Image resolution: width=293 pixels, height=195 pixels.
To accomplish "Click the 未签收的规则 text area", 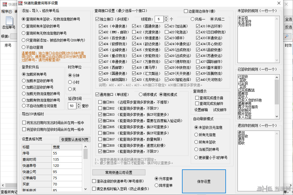I will [x=256, y=39].
